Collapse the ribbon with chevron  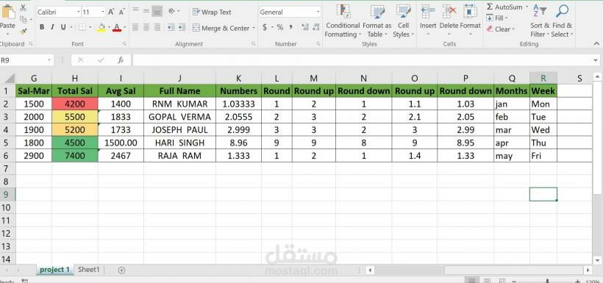point(596,43)
